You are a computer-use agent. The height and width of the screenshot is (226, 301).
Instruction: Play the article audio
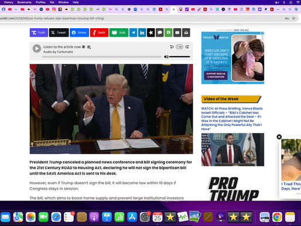pyautogui.click(x=37, y=49)
